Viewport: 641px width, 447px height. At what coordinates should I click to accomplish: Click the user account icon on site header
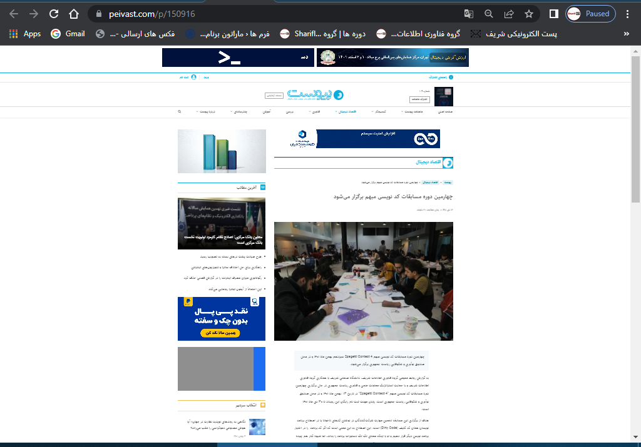193,77
